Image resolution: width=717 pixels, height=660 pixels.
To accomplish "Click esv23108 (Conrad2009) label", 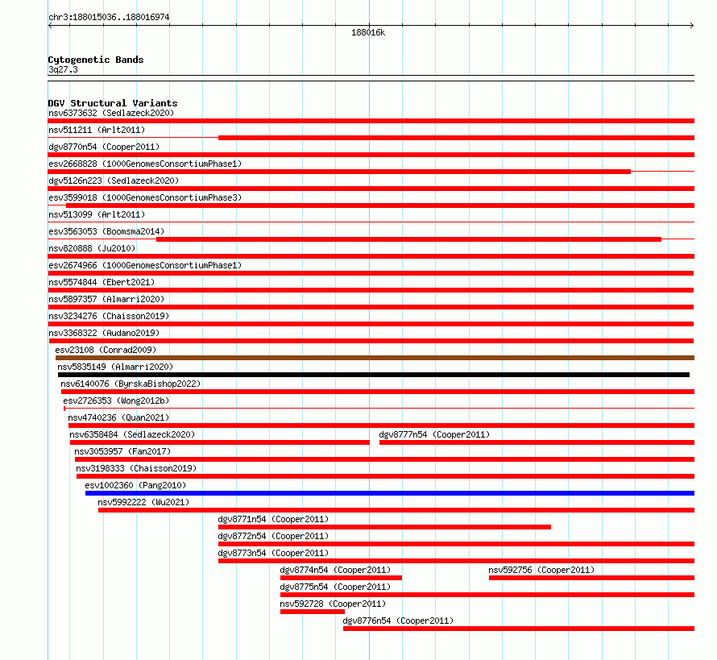I will click(x=106, y=350).
